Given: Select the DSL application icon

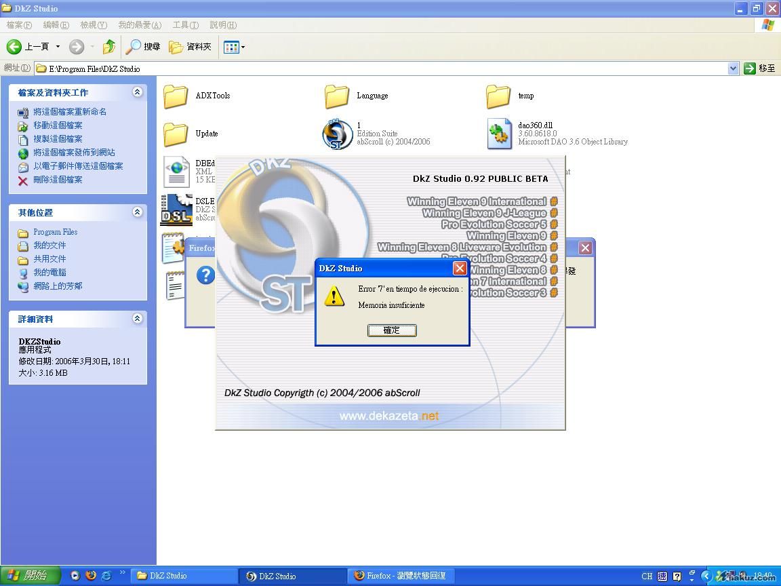Looking at the screenshot, I should pos(176,210).
